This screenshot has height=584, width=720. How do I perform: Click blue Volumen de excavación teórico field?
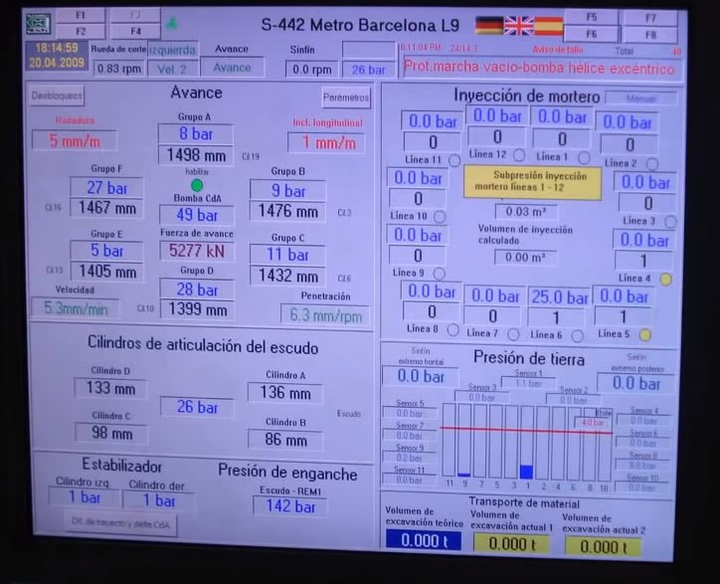424,540
